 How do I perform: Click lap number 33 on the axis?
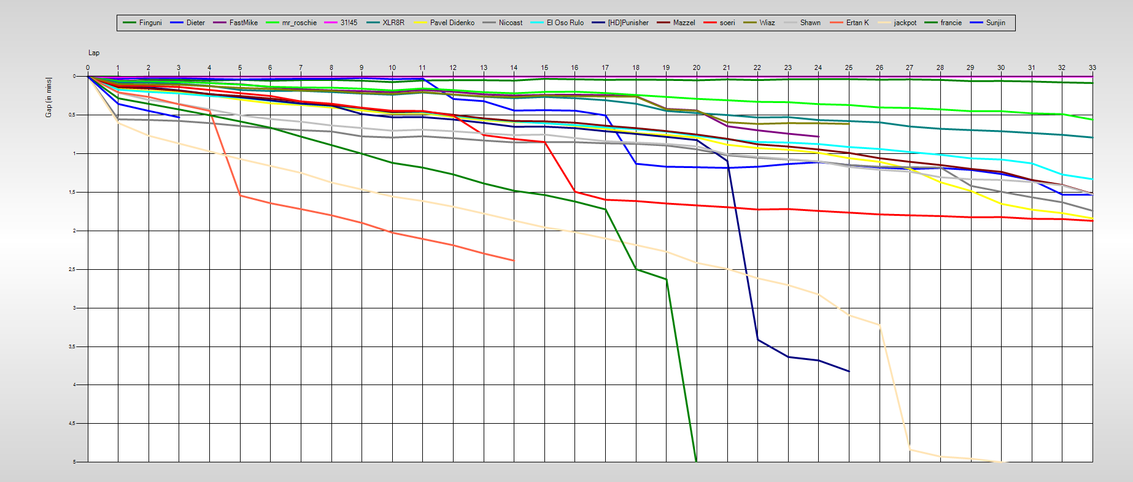[1092, 67]
